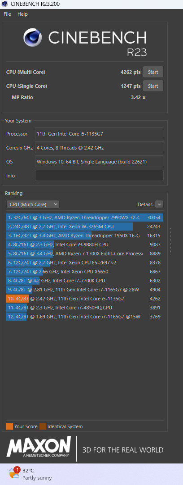The width and height of the screenshot is (183, 485).
Task: Click the Identical System legend swatch
Action: [43, 426]
